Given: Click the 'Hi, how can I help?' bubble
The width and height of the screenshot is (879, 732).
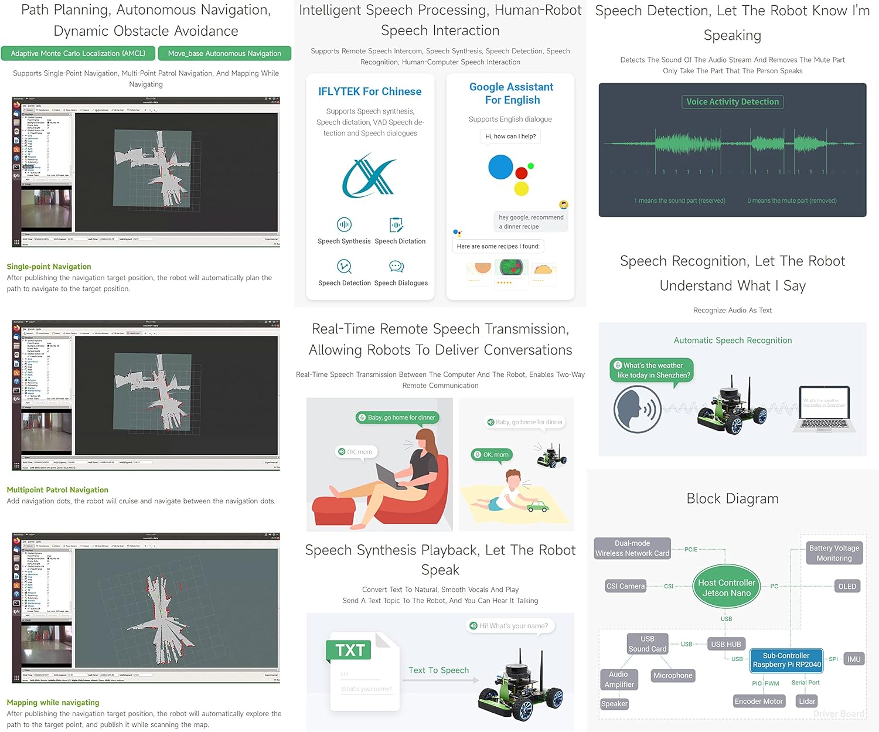Looking at the screenshot, I should (510, 137).
